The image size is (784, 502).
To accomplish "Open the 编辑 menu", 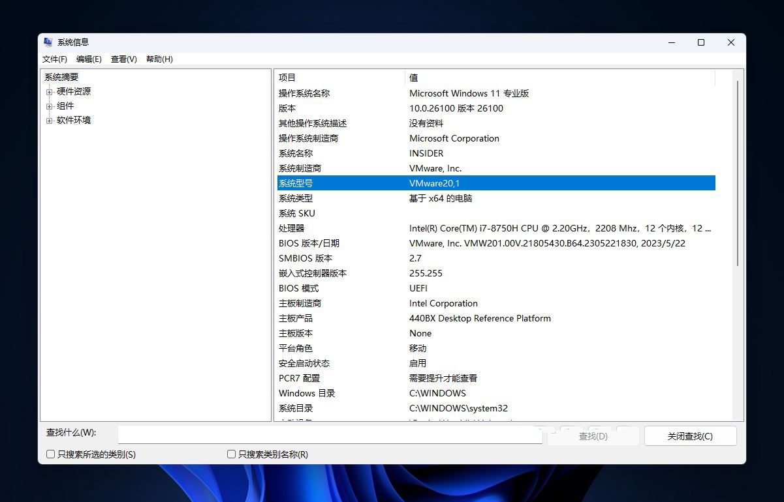I will [x=89, y=59].
